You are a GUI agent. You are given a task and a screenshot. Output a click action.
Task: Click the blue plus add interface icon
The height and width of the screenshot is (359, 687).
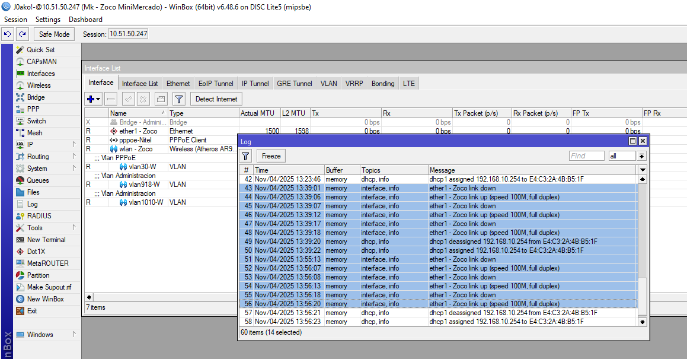coord(91,99)
